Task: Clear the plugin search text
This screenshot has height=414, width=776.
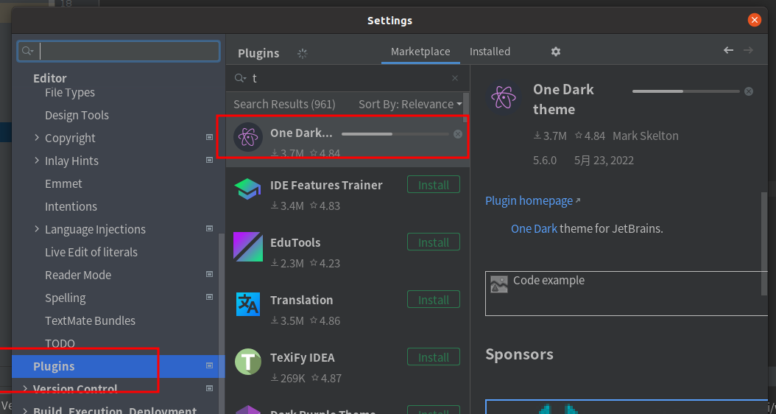Action: pos(455,78)
